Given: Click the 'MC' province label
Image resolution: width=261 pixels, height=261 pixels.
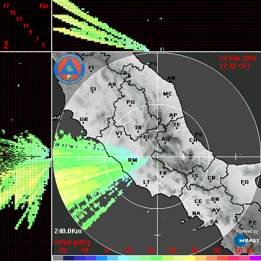Looking at the screenshot, I should click(168, 94).
